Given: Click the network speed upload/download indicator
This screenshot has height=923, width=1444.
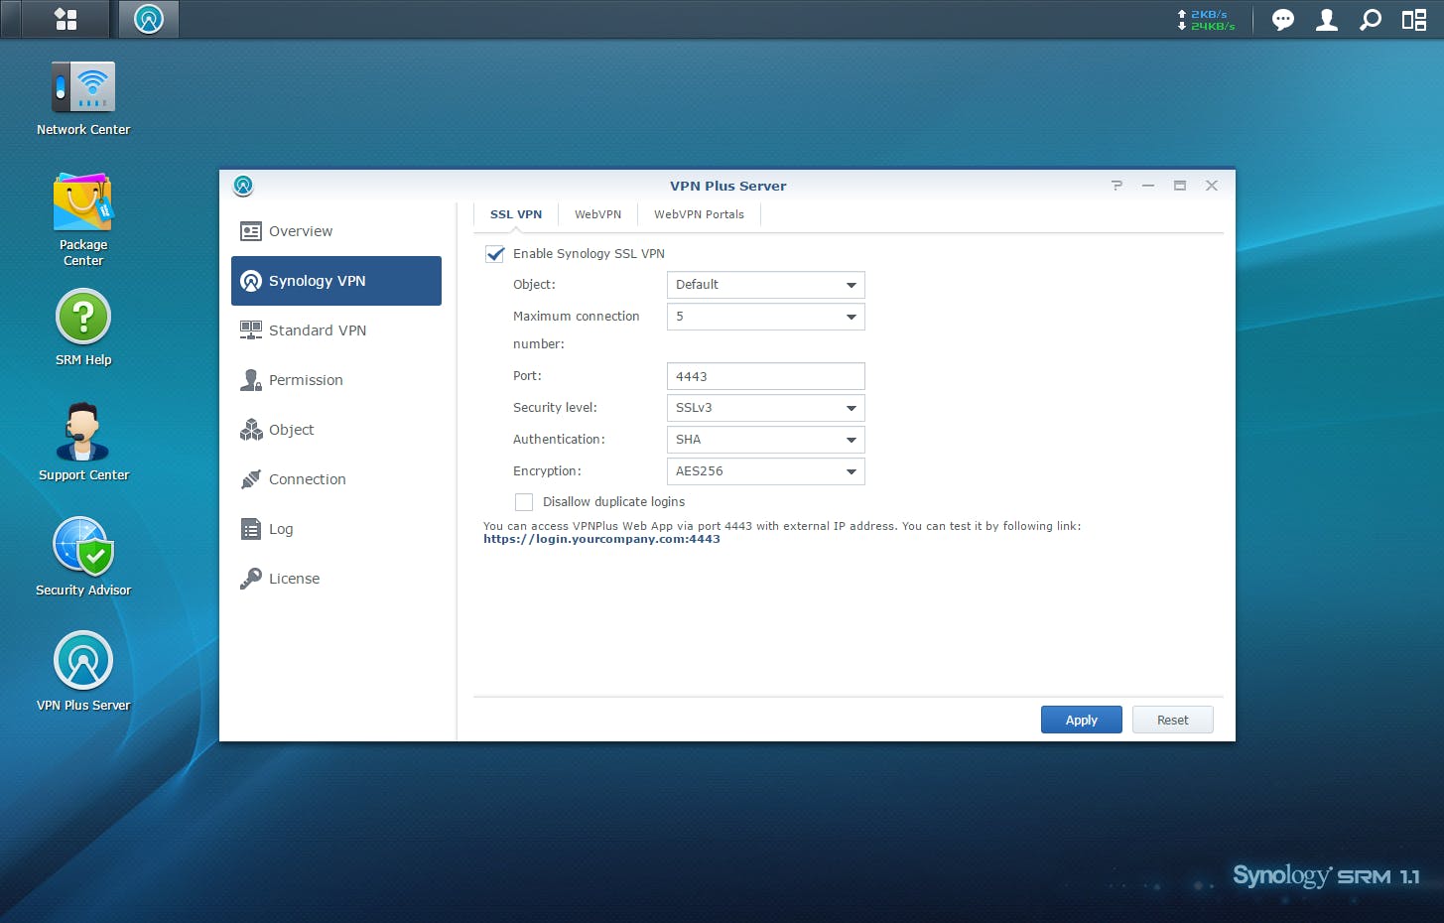Looking at the screenshot, I should [1206, 20].
